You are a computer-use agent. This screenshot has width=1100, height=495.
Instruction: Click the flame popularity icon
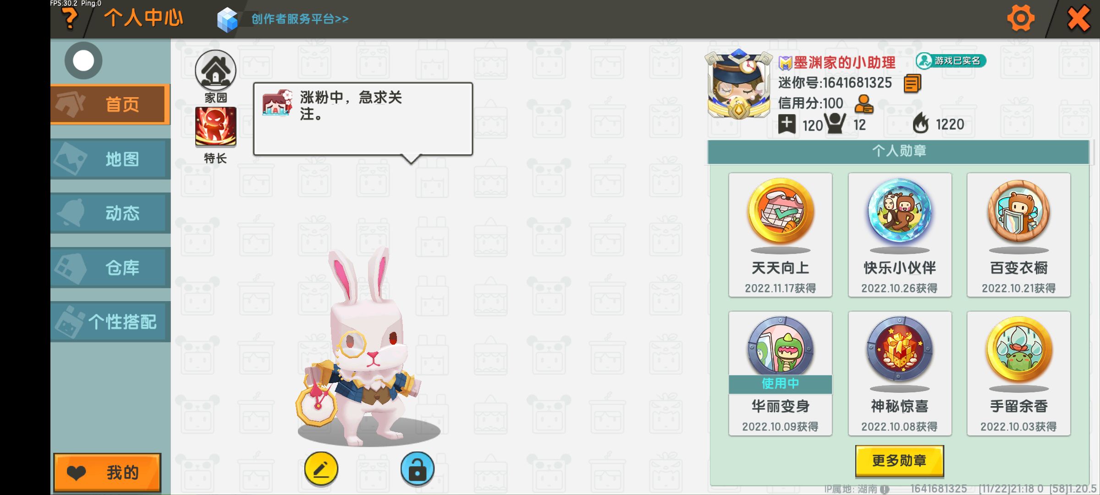tap(920, 124)
